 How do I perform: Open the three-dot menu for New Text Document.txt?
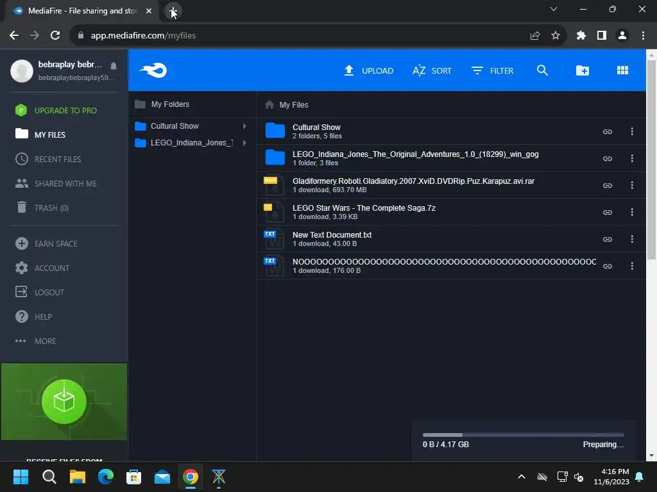tap(632, 239)
